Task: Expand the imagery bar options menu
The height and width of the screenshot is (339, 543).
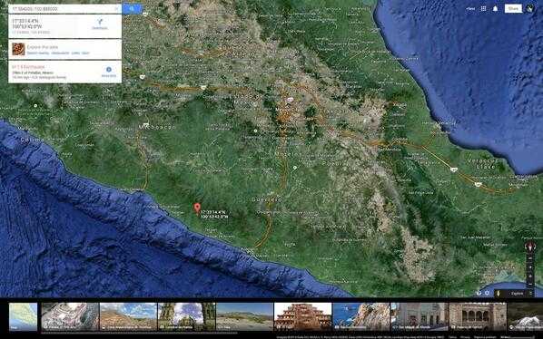Action: pos(531,294)
